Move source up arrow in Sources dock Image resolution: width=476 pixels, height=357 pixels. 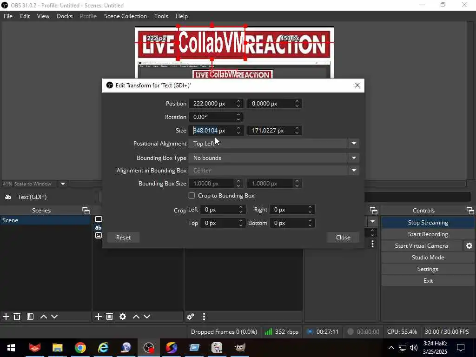point(136,317)
